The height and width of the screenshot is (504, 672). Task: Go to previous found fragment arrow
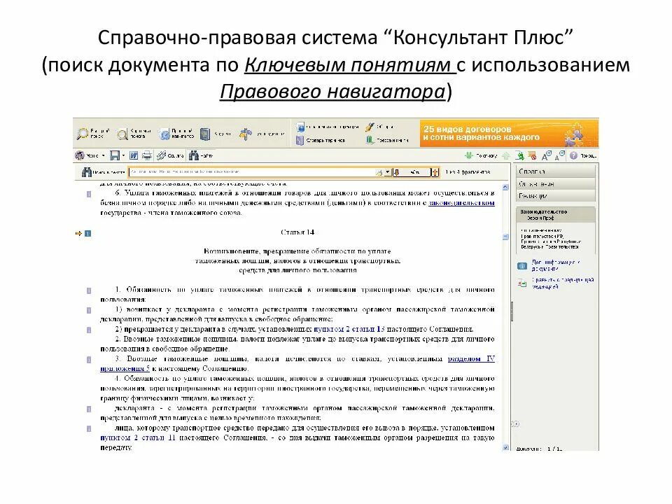click(x=435, y=172)
